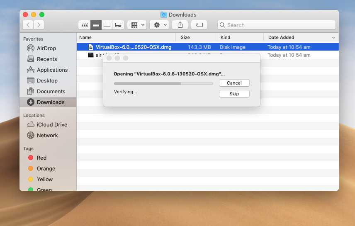Viewport: 355px width, 226px height.
Task: Switch to gallery view
Action: click(118, 25)
